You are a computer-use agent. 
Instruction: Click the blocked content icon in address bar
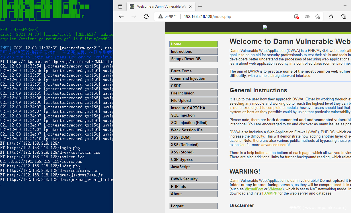tap(297, 16)
